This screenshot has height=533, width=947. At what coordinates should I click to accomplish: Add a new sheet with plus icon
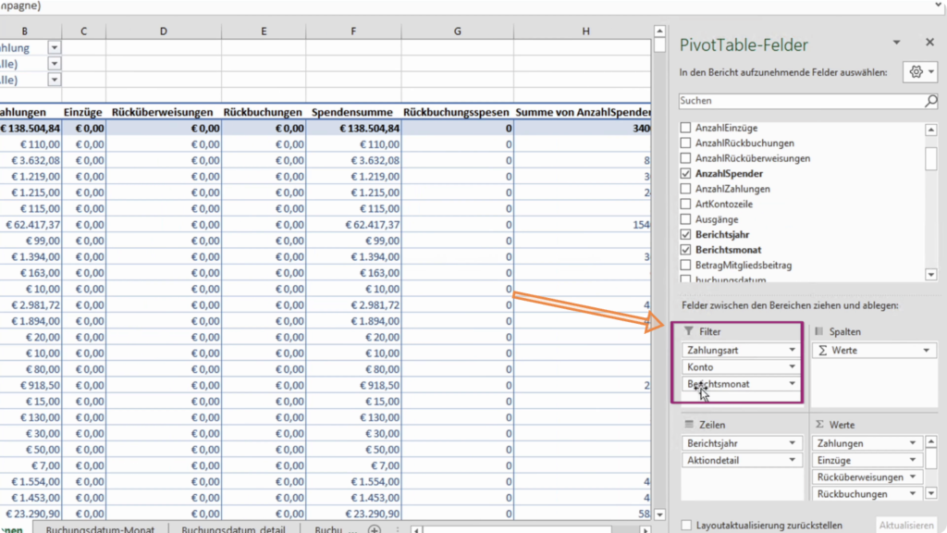tap(375, 529)
